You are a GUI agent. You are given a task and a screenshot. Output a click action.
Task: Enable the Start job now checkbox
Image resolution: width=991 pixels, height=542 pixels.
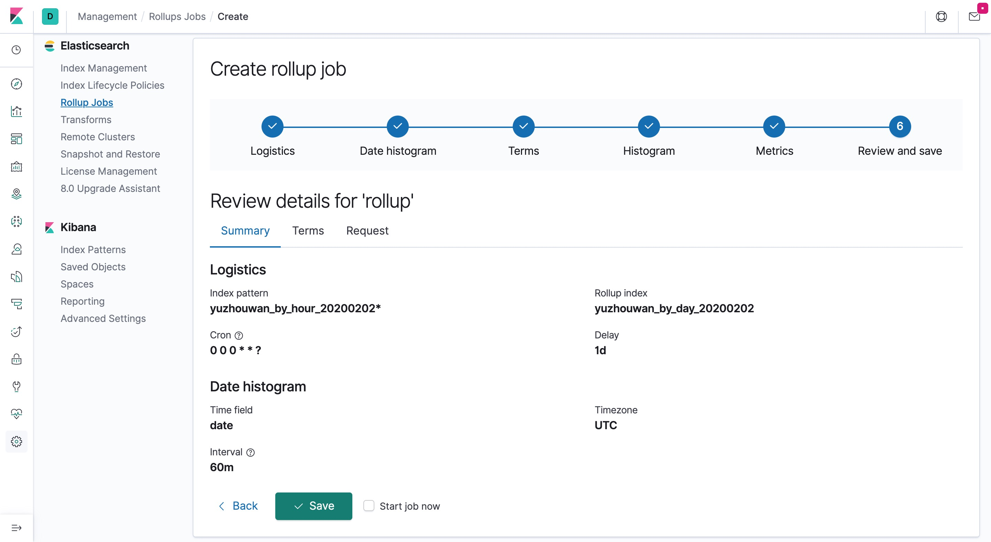point(369,506)
